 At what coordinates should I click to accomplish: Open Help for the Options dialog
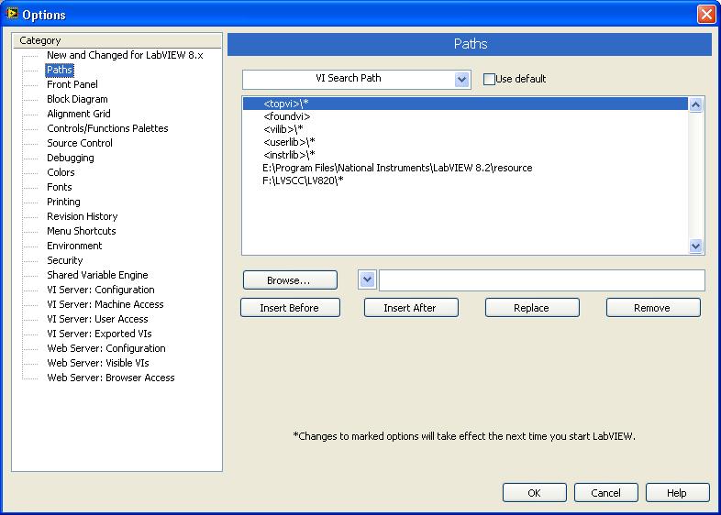677,493
